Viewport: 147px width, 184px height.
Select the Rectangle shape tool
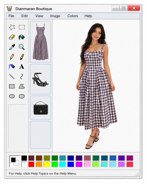point(12,86)
